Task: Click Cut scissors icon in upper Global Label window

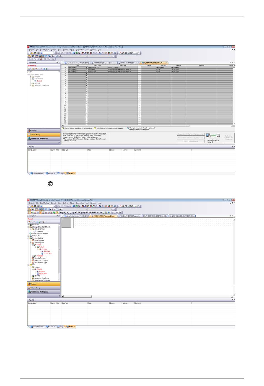Action: (59, 53)
